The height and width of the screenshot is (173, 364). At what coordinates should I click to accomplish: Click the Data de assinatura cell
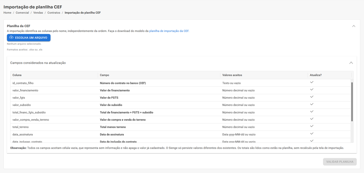159,134
